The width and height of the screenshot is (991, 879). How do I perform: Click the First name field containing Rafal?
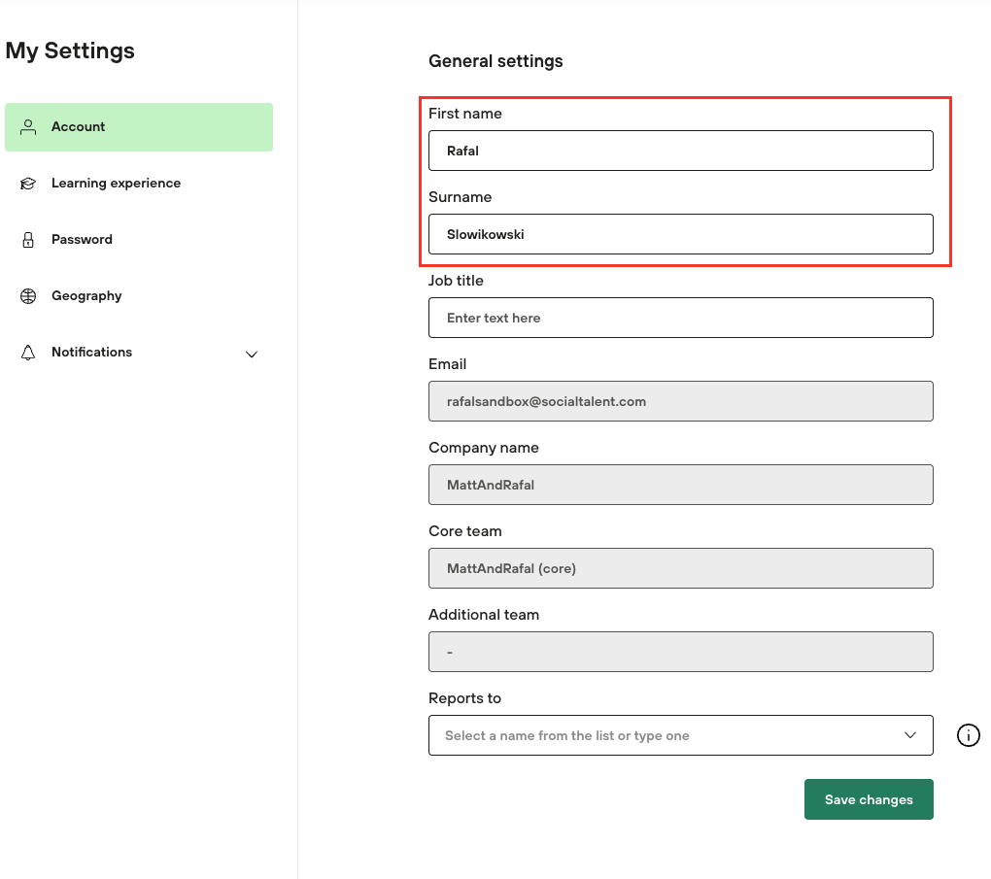[x=680, y=151]
